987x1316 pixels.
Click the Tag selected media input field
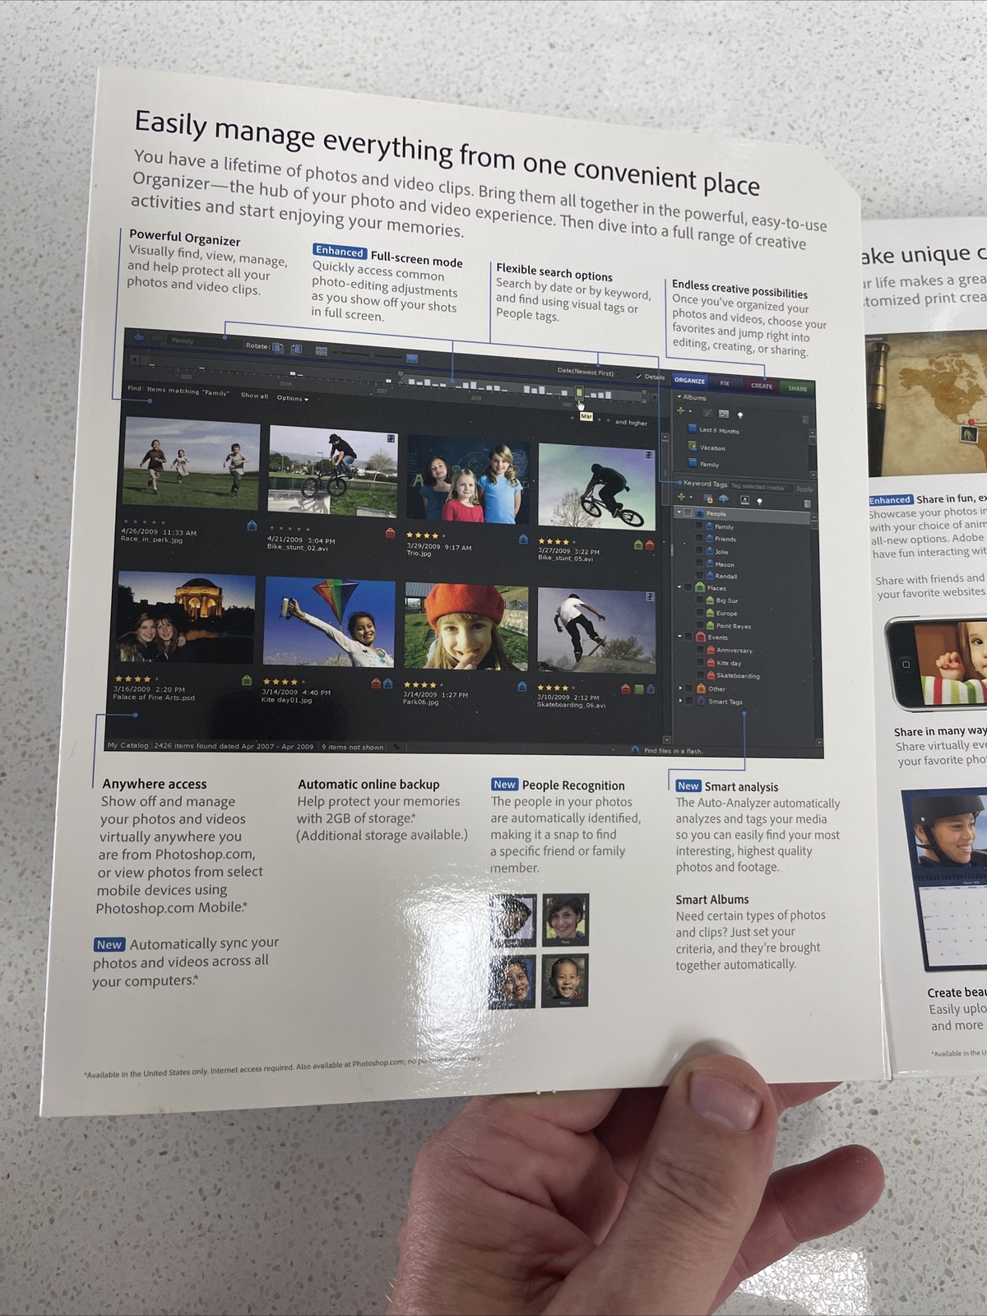tap(761, 487)
